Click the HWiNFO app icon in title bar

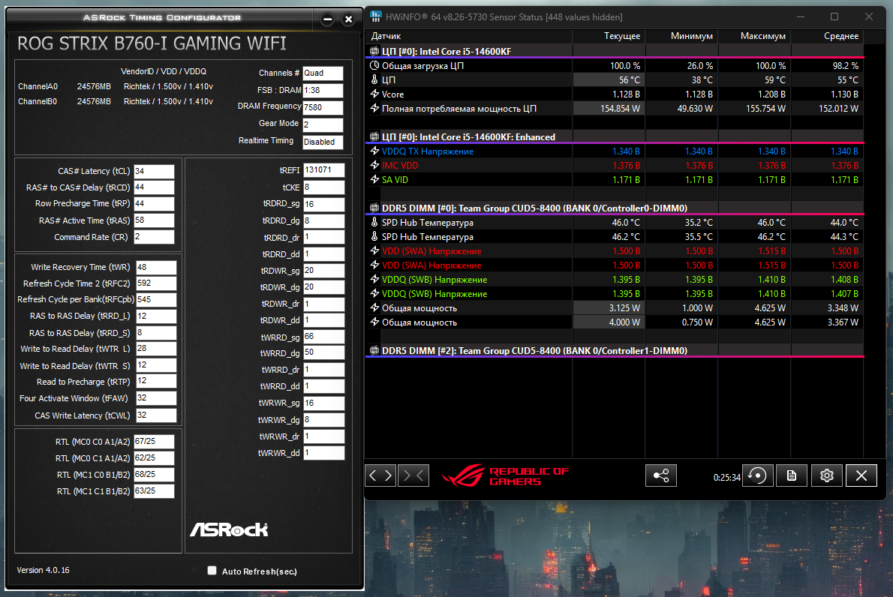pyautogui.click(x=376, y=16)
